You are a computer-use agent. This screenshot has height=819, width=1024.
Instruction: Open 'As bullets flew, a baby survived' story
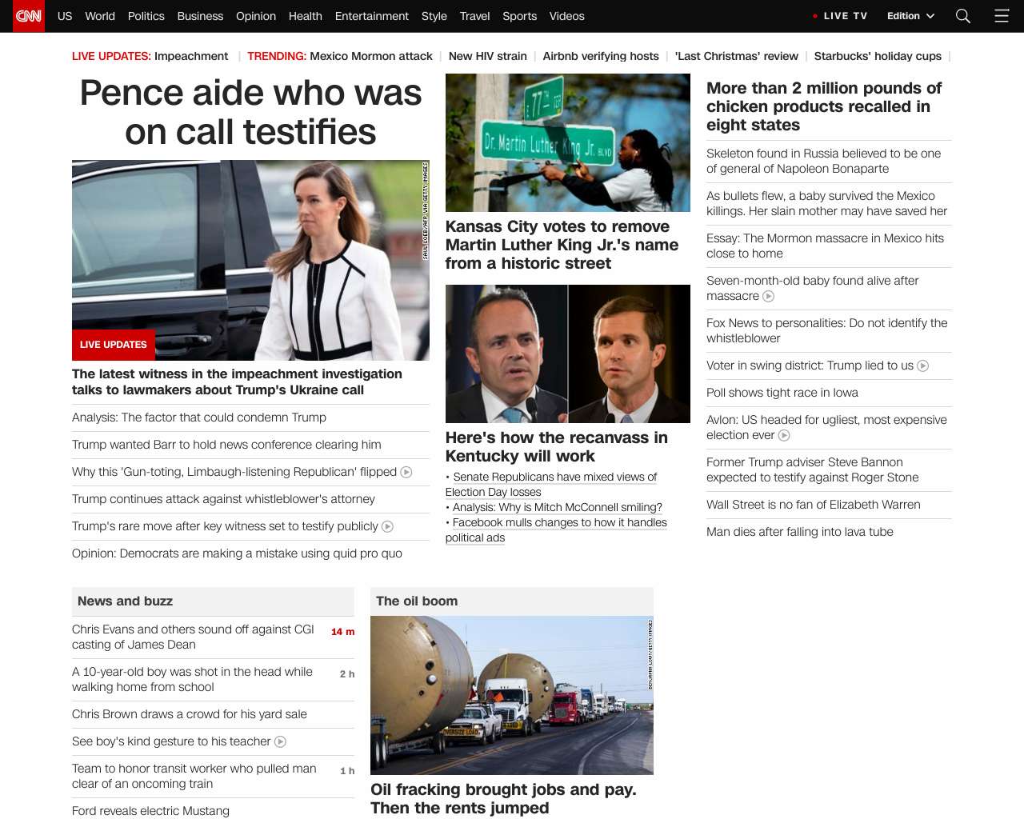click(826, 203)
